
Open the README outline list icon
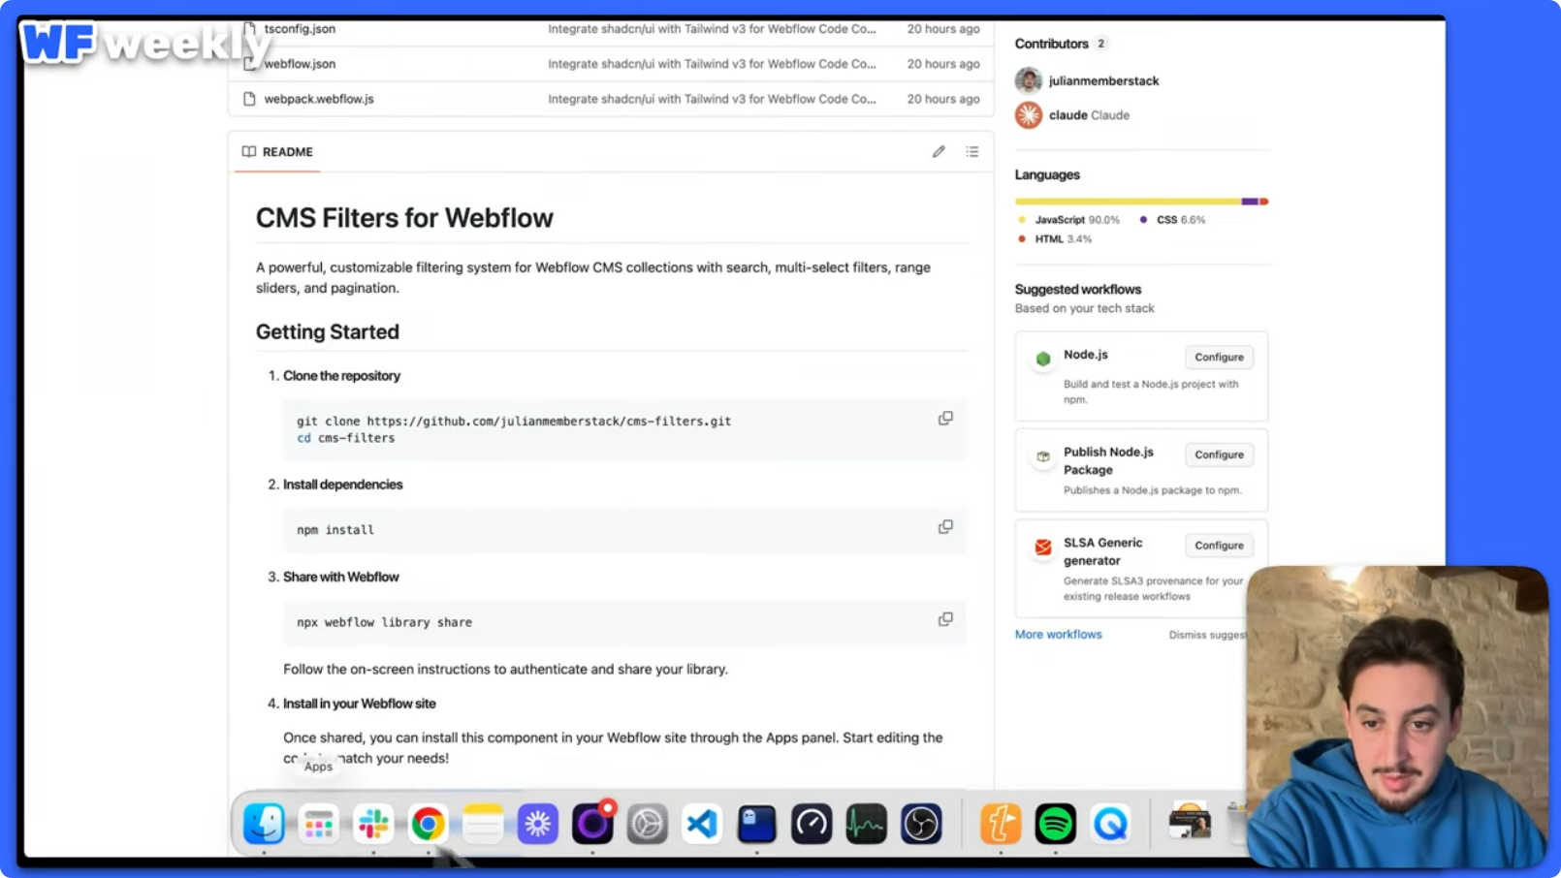[x=972, y=151]
